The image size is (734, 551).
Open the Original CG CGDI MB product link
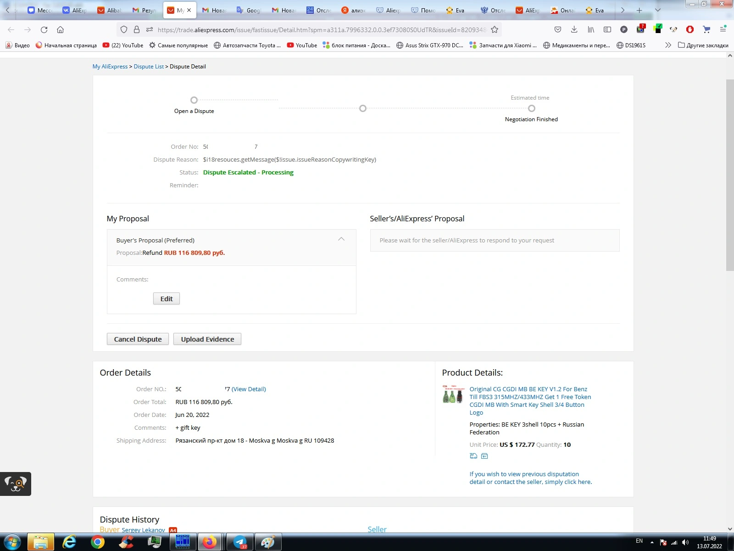(x=530, y=400)
